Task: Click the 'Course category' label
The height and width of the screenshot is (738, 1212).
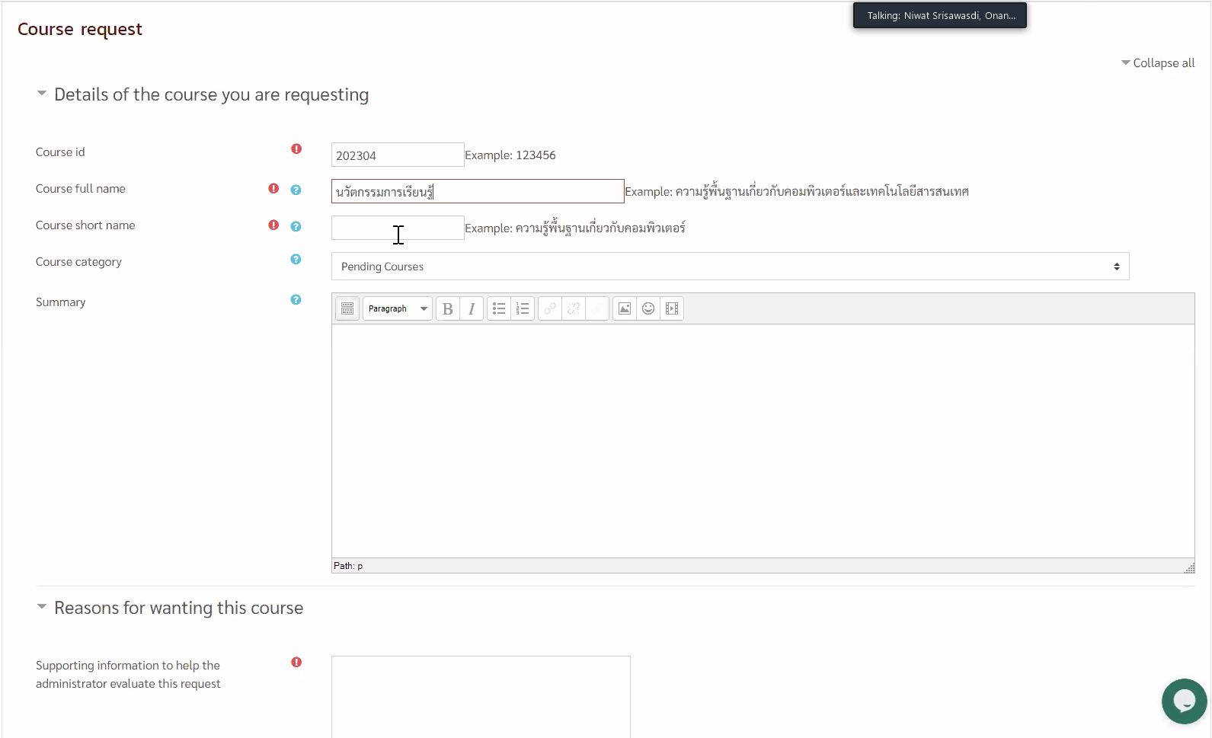Action: (78, 262)
